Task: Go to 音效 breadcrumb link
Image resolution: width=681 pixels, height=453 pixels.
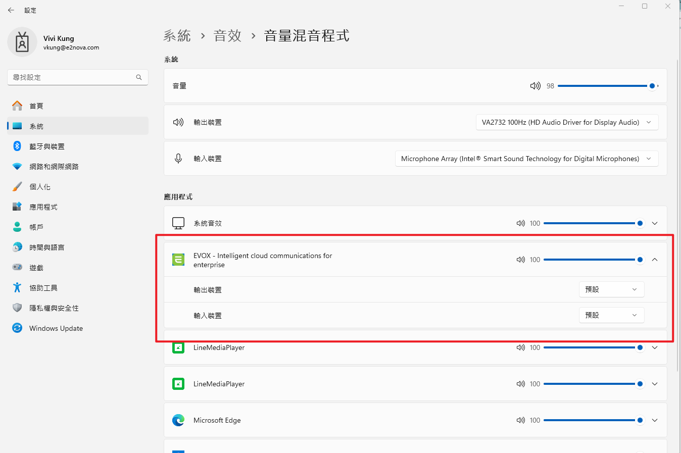Action: 227,36
